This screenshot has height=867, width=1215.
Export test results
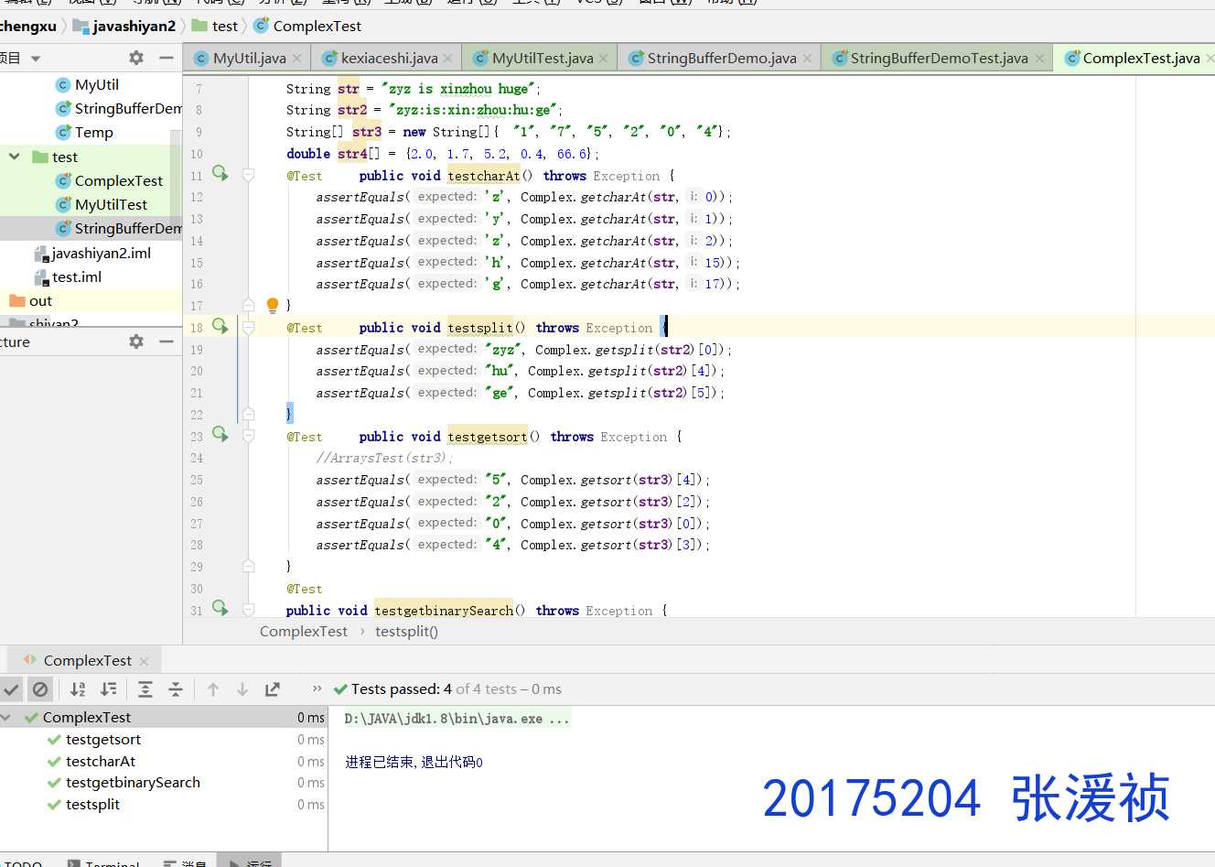(272, 689)
